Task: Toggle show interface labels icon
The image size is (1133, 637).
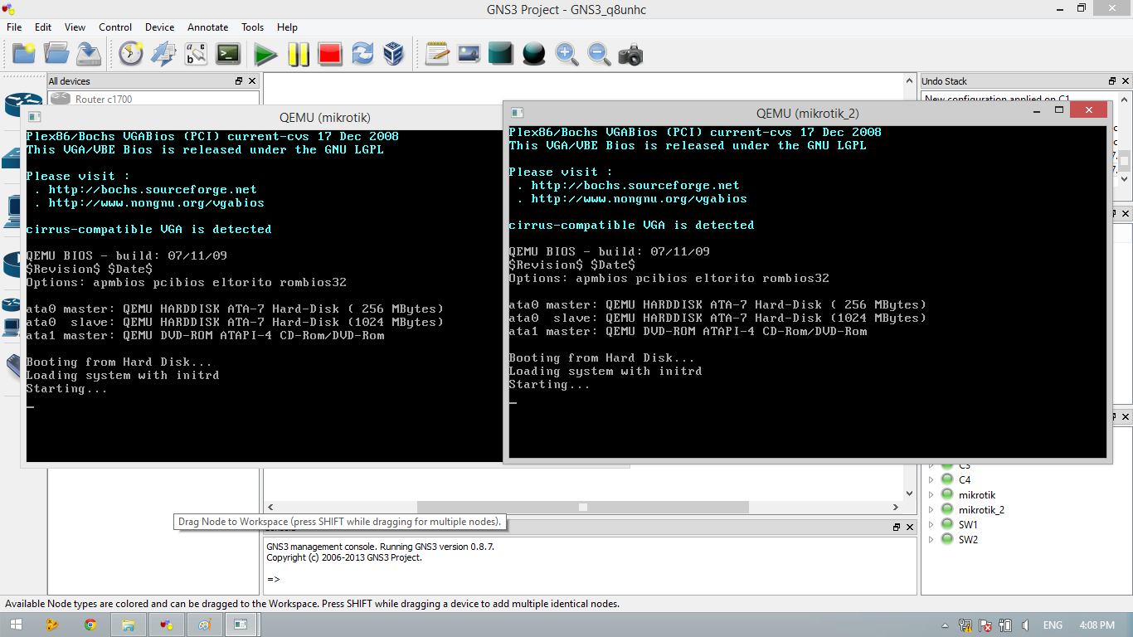Action: pos(196,54)
